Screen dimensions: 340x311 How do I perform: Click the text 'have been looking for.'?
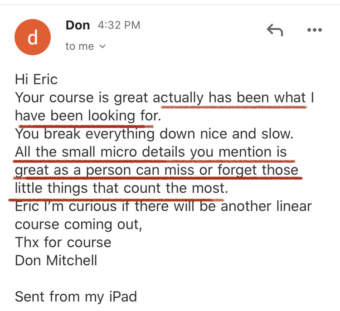pos(88,115)
